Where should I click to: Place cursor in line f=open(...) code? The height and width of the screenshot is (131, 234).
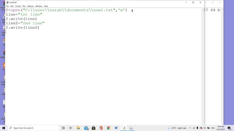[67, 10]
